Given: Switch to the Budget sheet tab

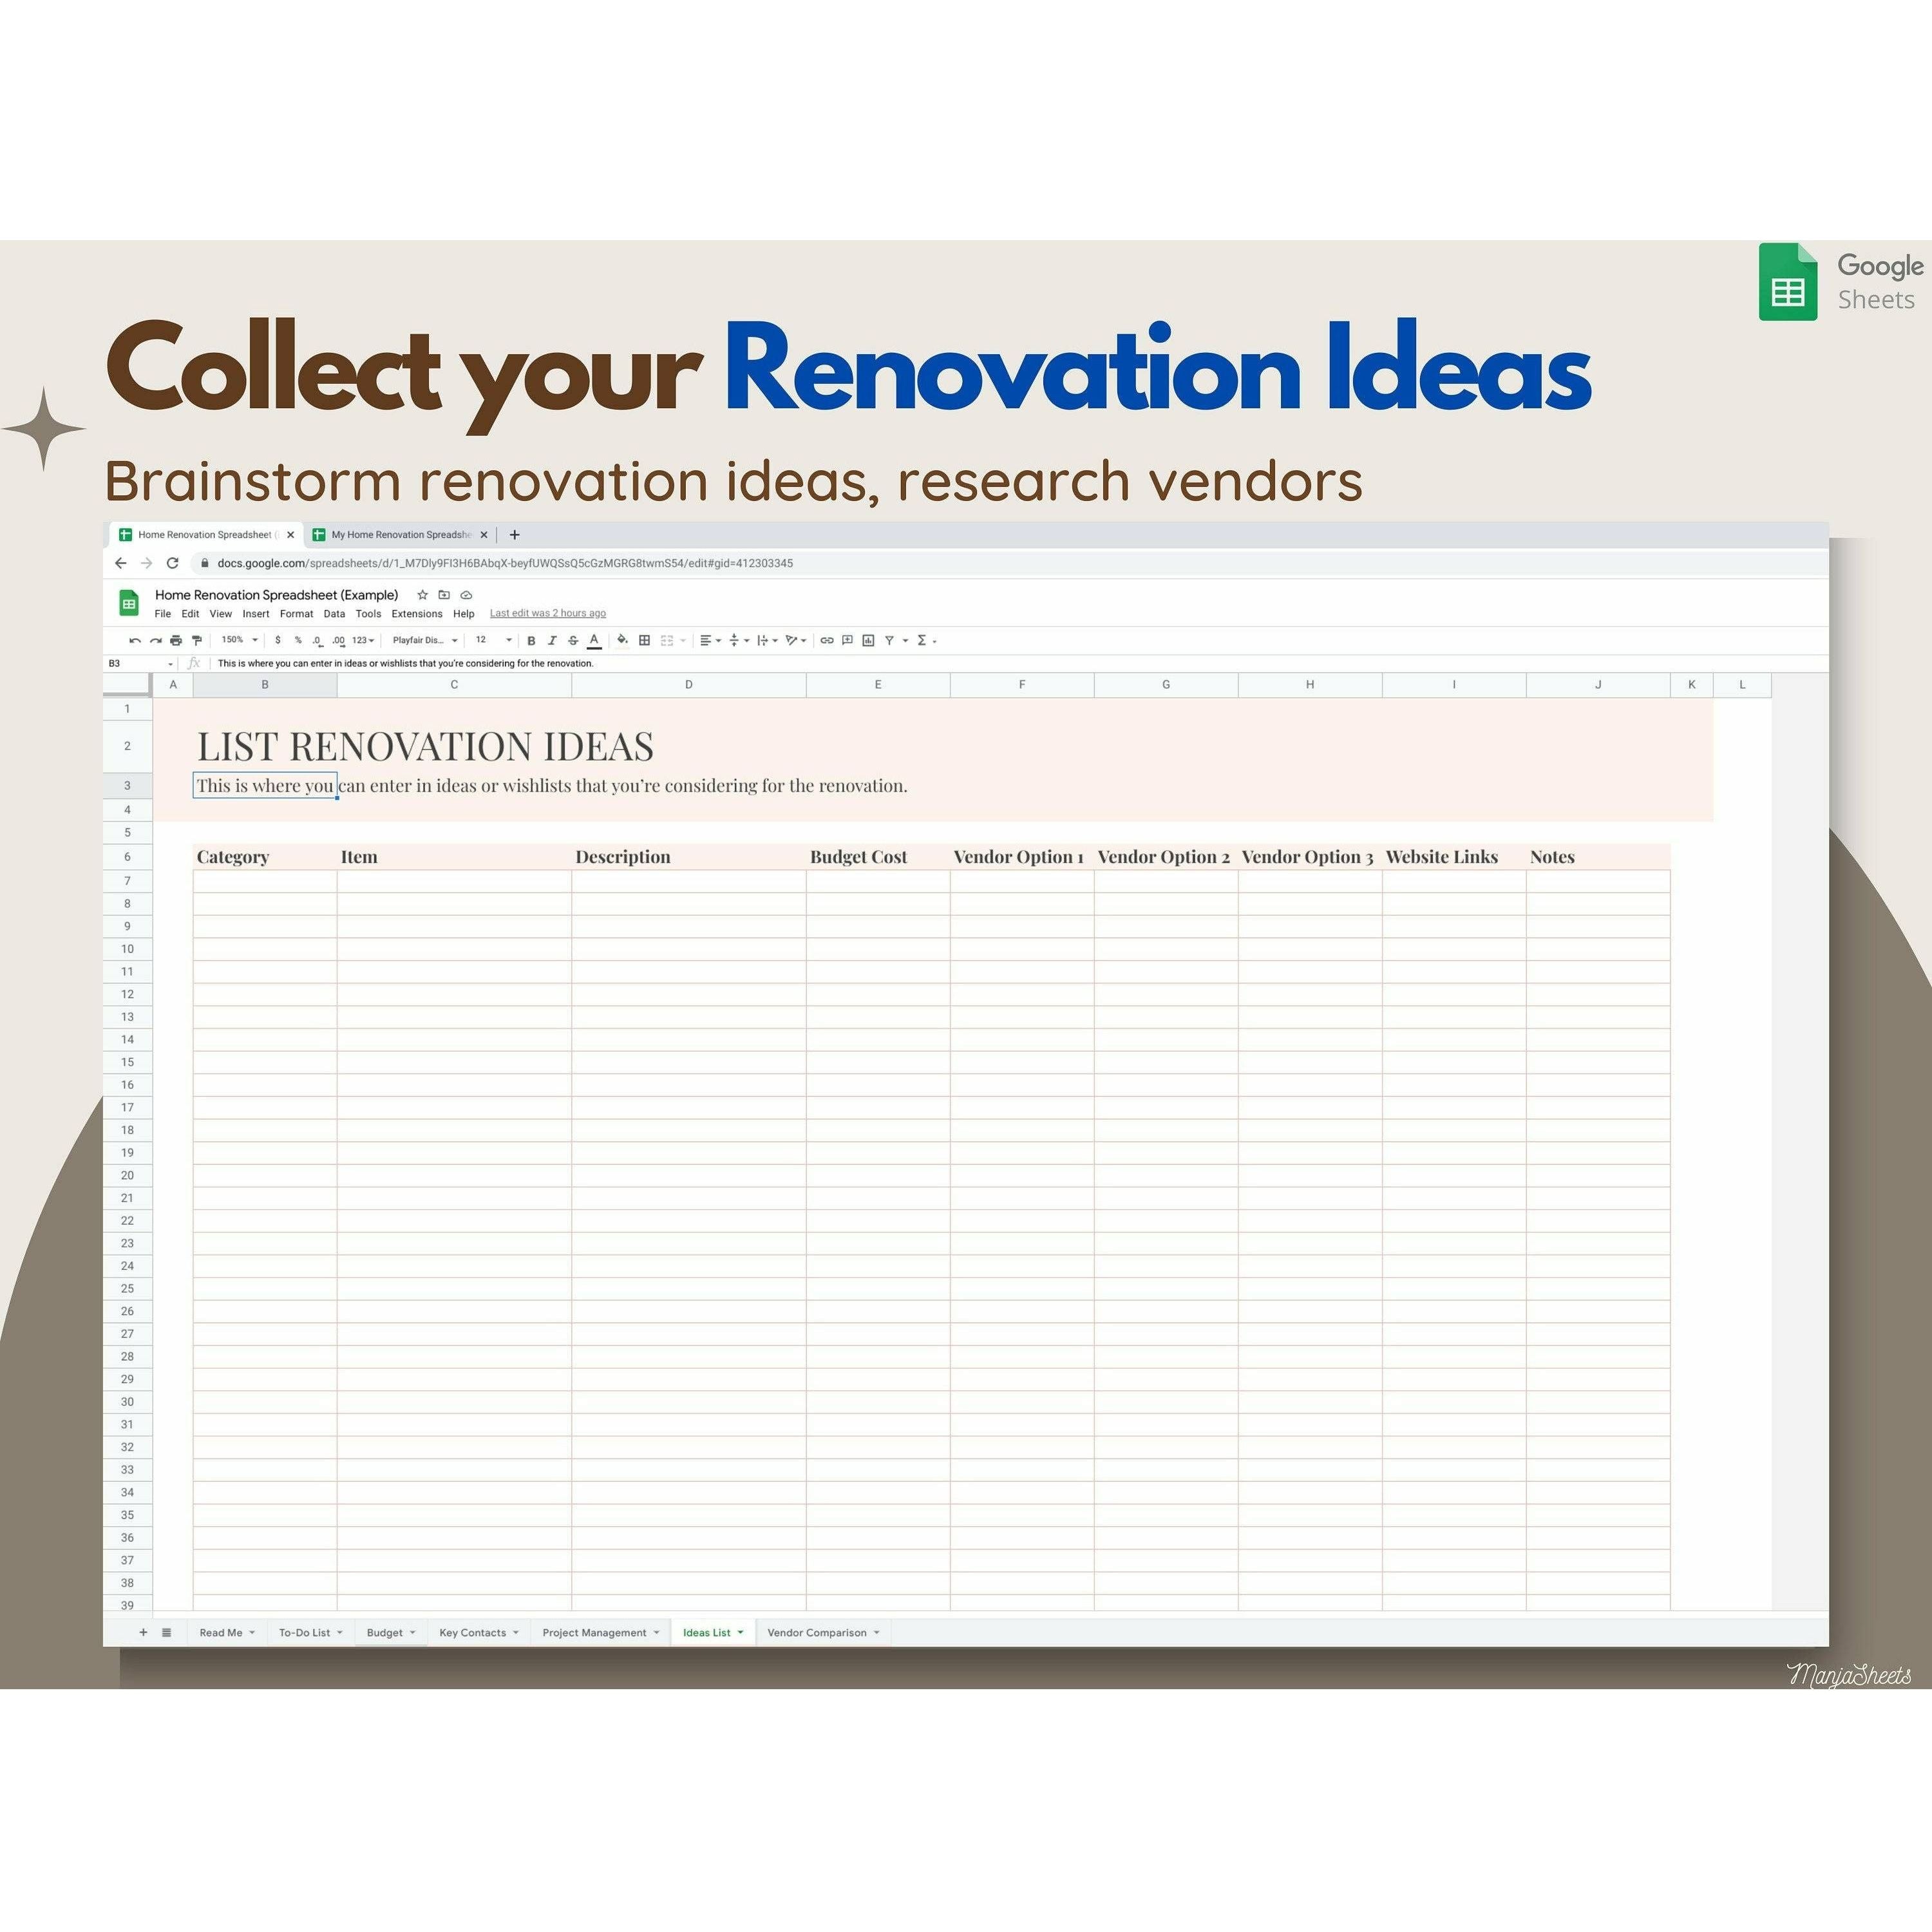Looking at the screenshot, I should point(391,1632).
